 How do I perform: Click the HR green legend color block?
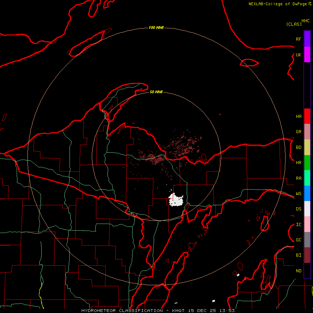point(307,163)
